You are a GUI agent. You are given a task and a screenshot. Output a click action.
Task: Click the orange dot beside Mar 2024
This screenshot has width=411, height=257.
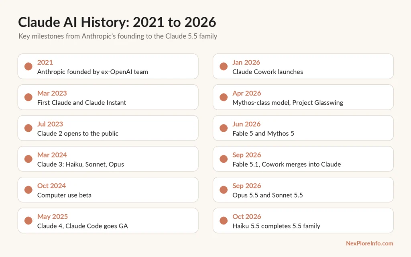click(28, 159)
